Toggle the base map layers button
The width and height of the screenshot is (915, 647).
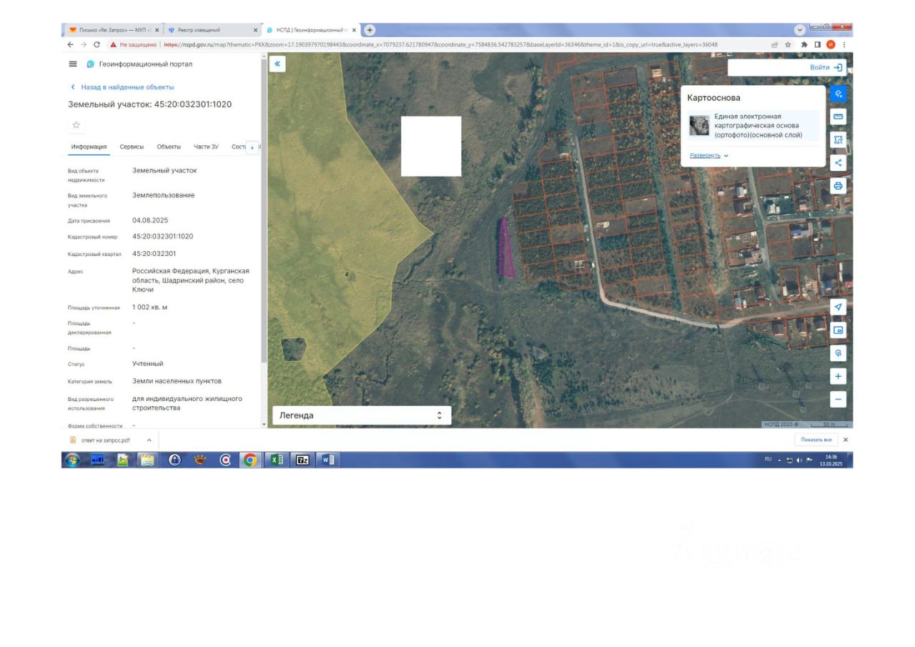tap(839, 94)
